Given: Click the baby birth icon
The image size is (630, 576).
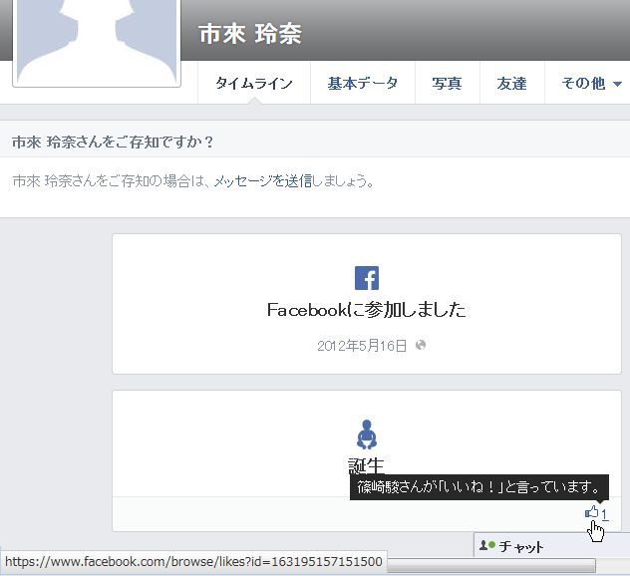Looking at the screenshot, I should coord(367,434).
